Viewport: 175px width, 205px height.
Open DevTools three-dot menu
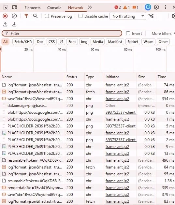166,7
